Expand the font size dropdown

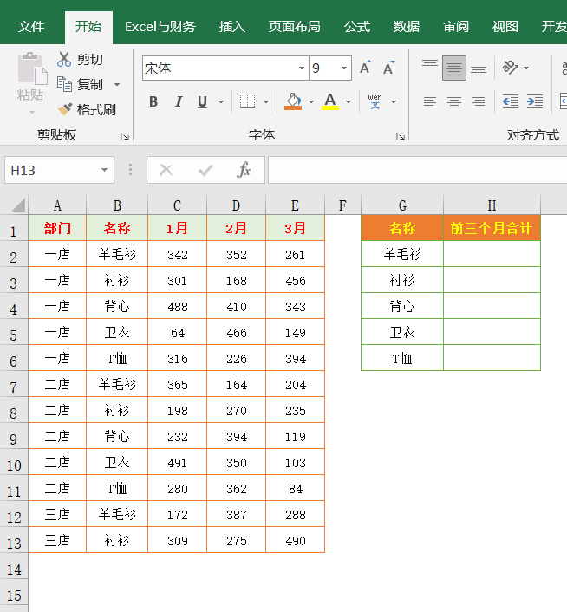tap(344, 68)
